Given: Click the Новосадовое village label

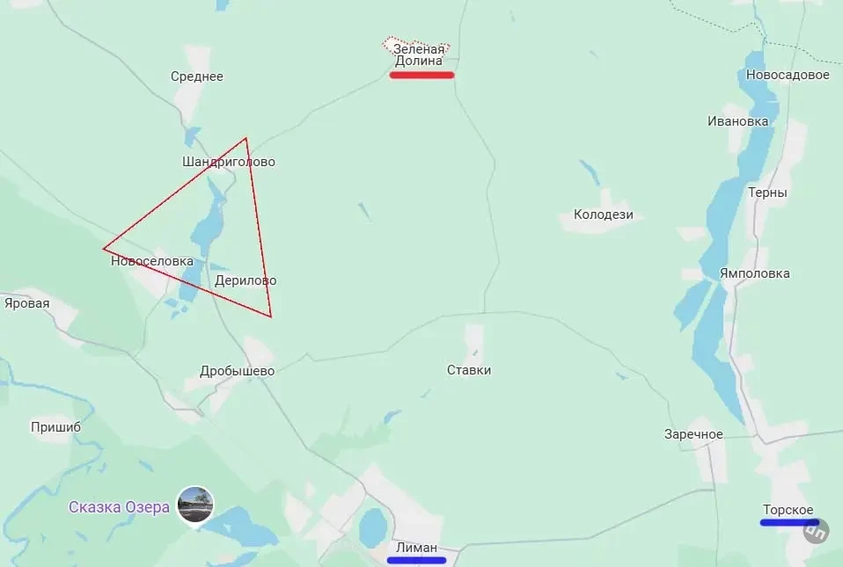Looking at the screenshot, I should (788, 76).
